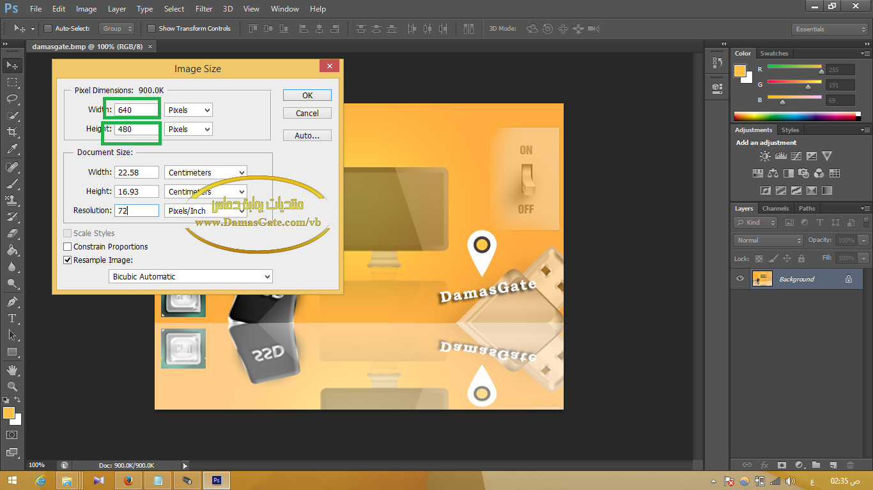Click the color spectrum ramp

tap(795, 116)
